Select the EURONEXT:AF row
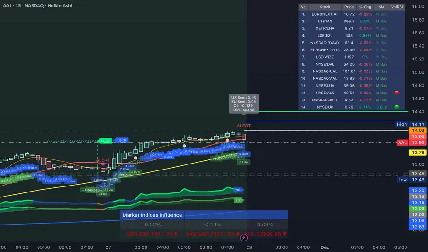This screenshot has height=252, width=428. click(x=352, y=14)
